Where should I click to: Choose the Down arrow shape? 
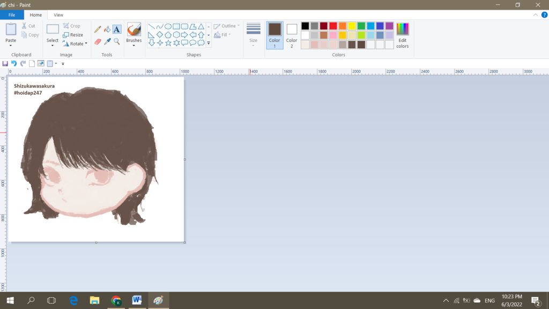(x=151, y=43)
